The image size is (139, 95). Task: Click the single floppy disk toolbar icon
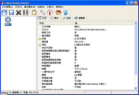(11, 12)
